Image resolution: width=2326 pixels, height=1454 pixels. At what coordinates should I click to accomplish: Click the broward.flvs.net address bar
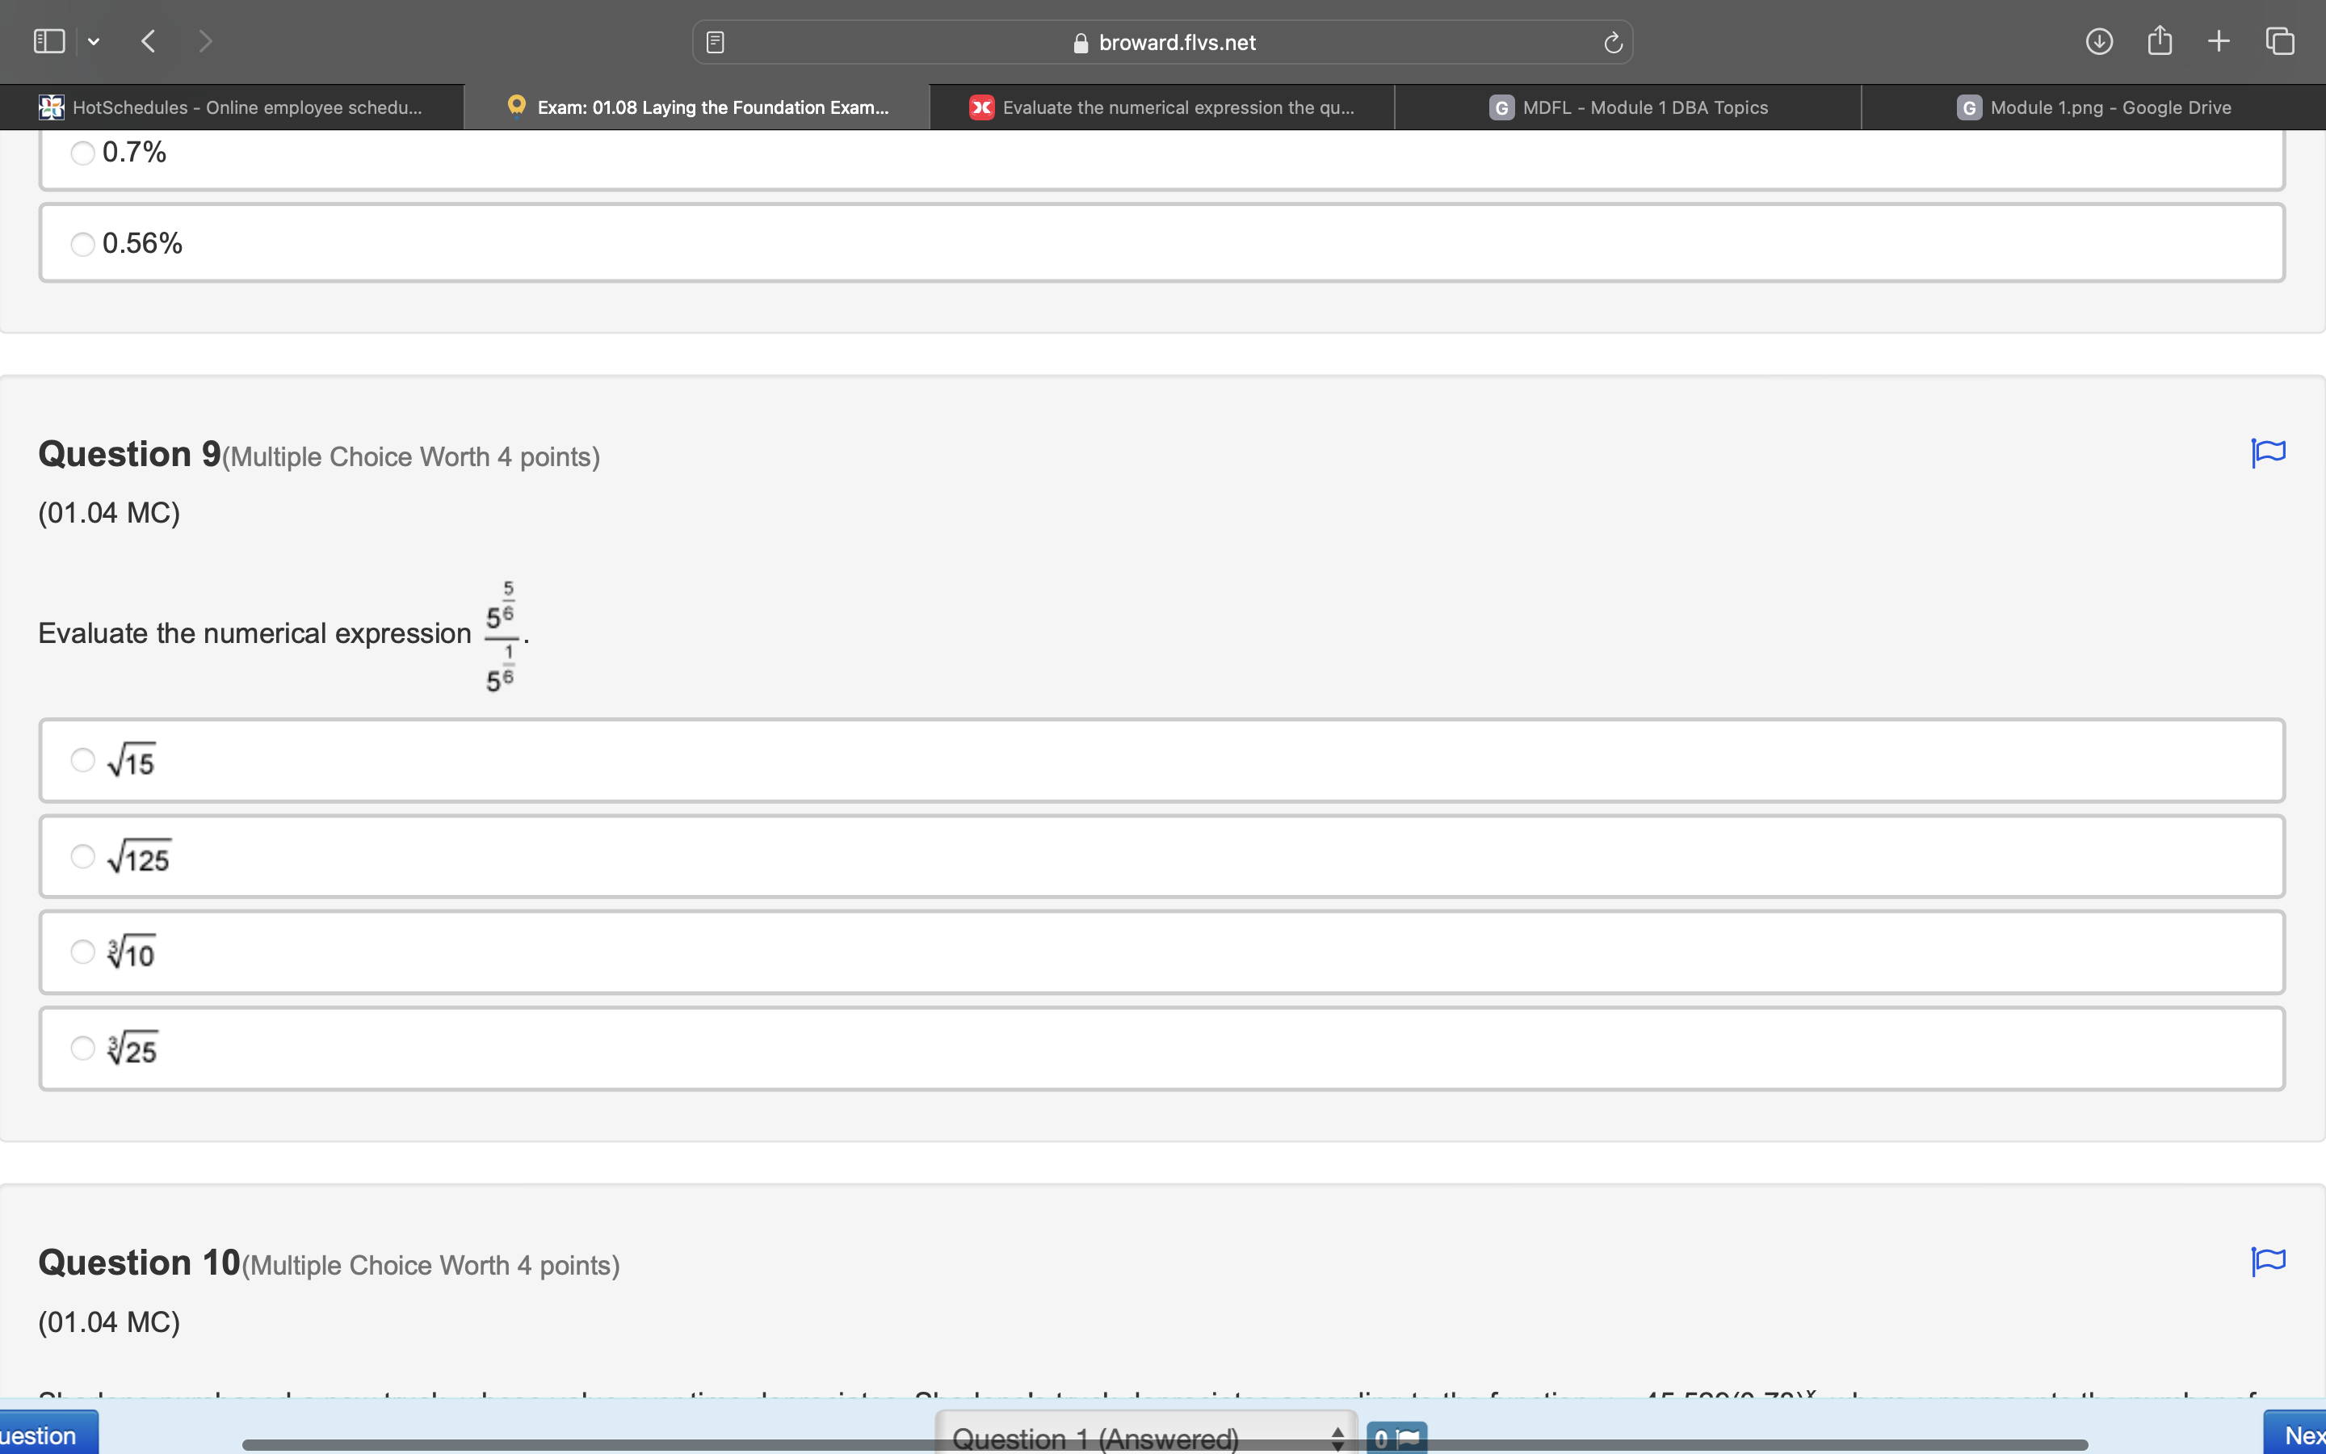coord(1162,42)
